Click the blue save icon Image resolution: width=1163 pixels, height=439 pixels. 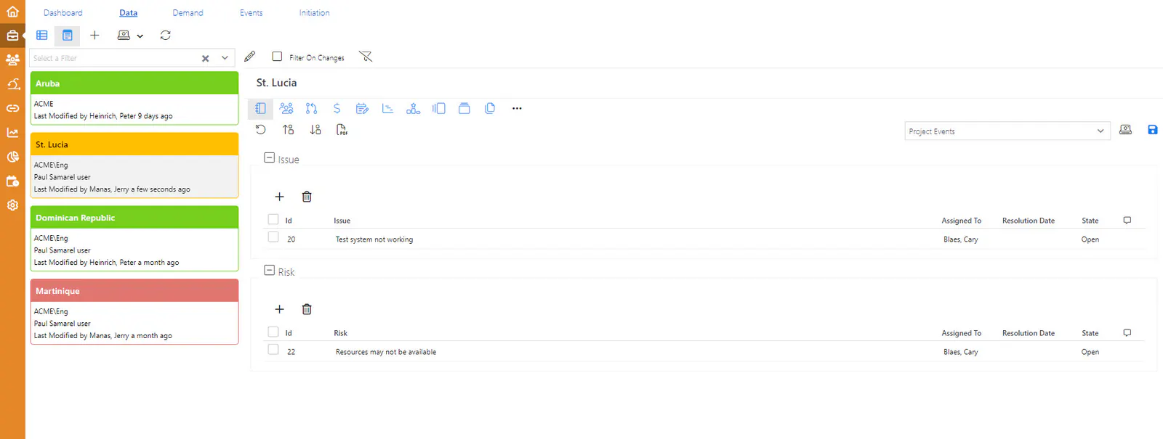(x=1152, y=130)
